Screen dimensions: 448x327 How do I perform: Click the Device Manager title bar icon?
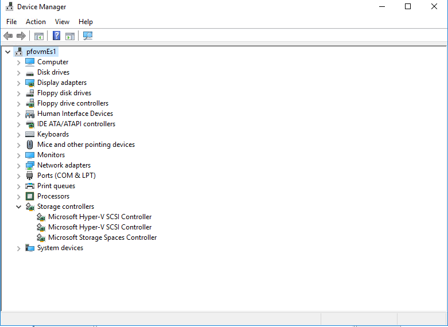pos(9,7)
